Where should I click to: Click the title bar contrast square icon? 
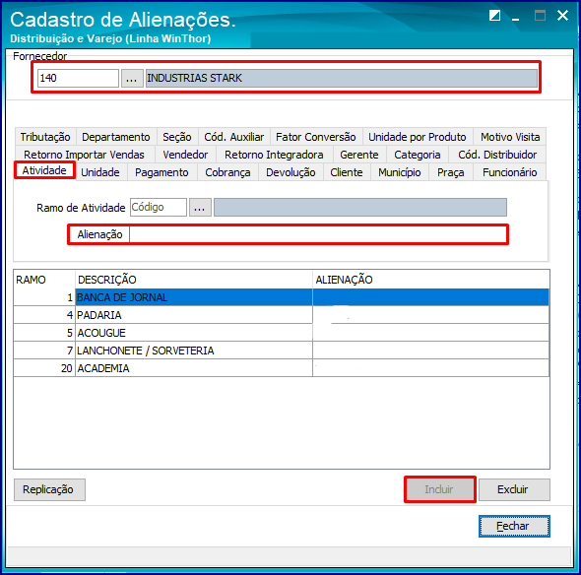coord(494,16)
